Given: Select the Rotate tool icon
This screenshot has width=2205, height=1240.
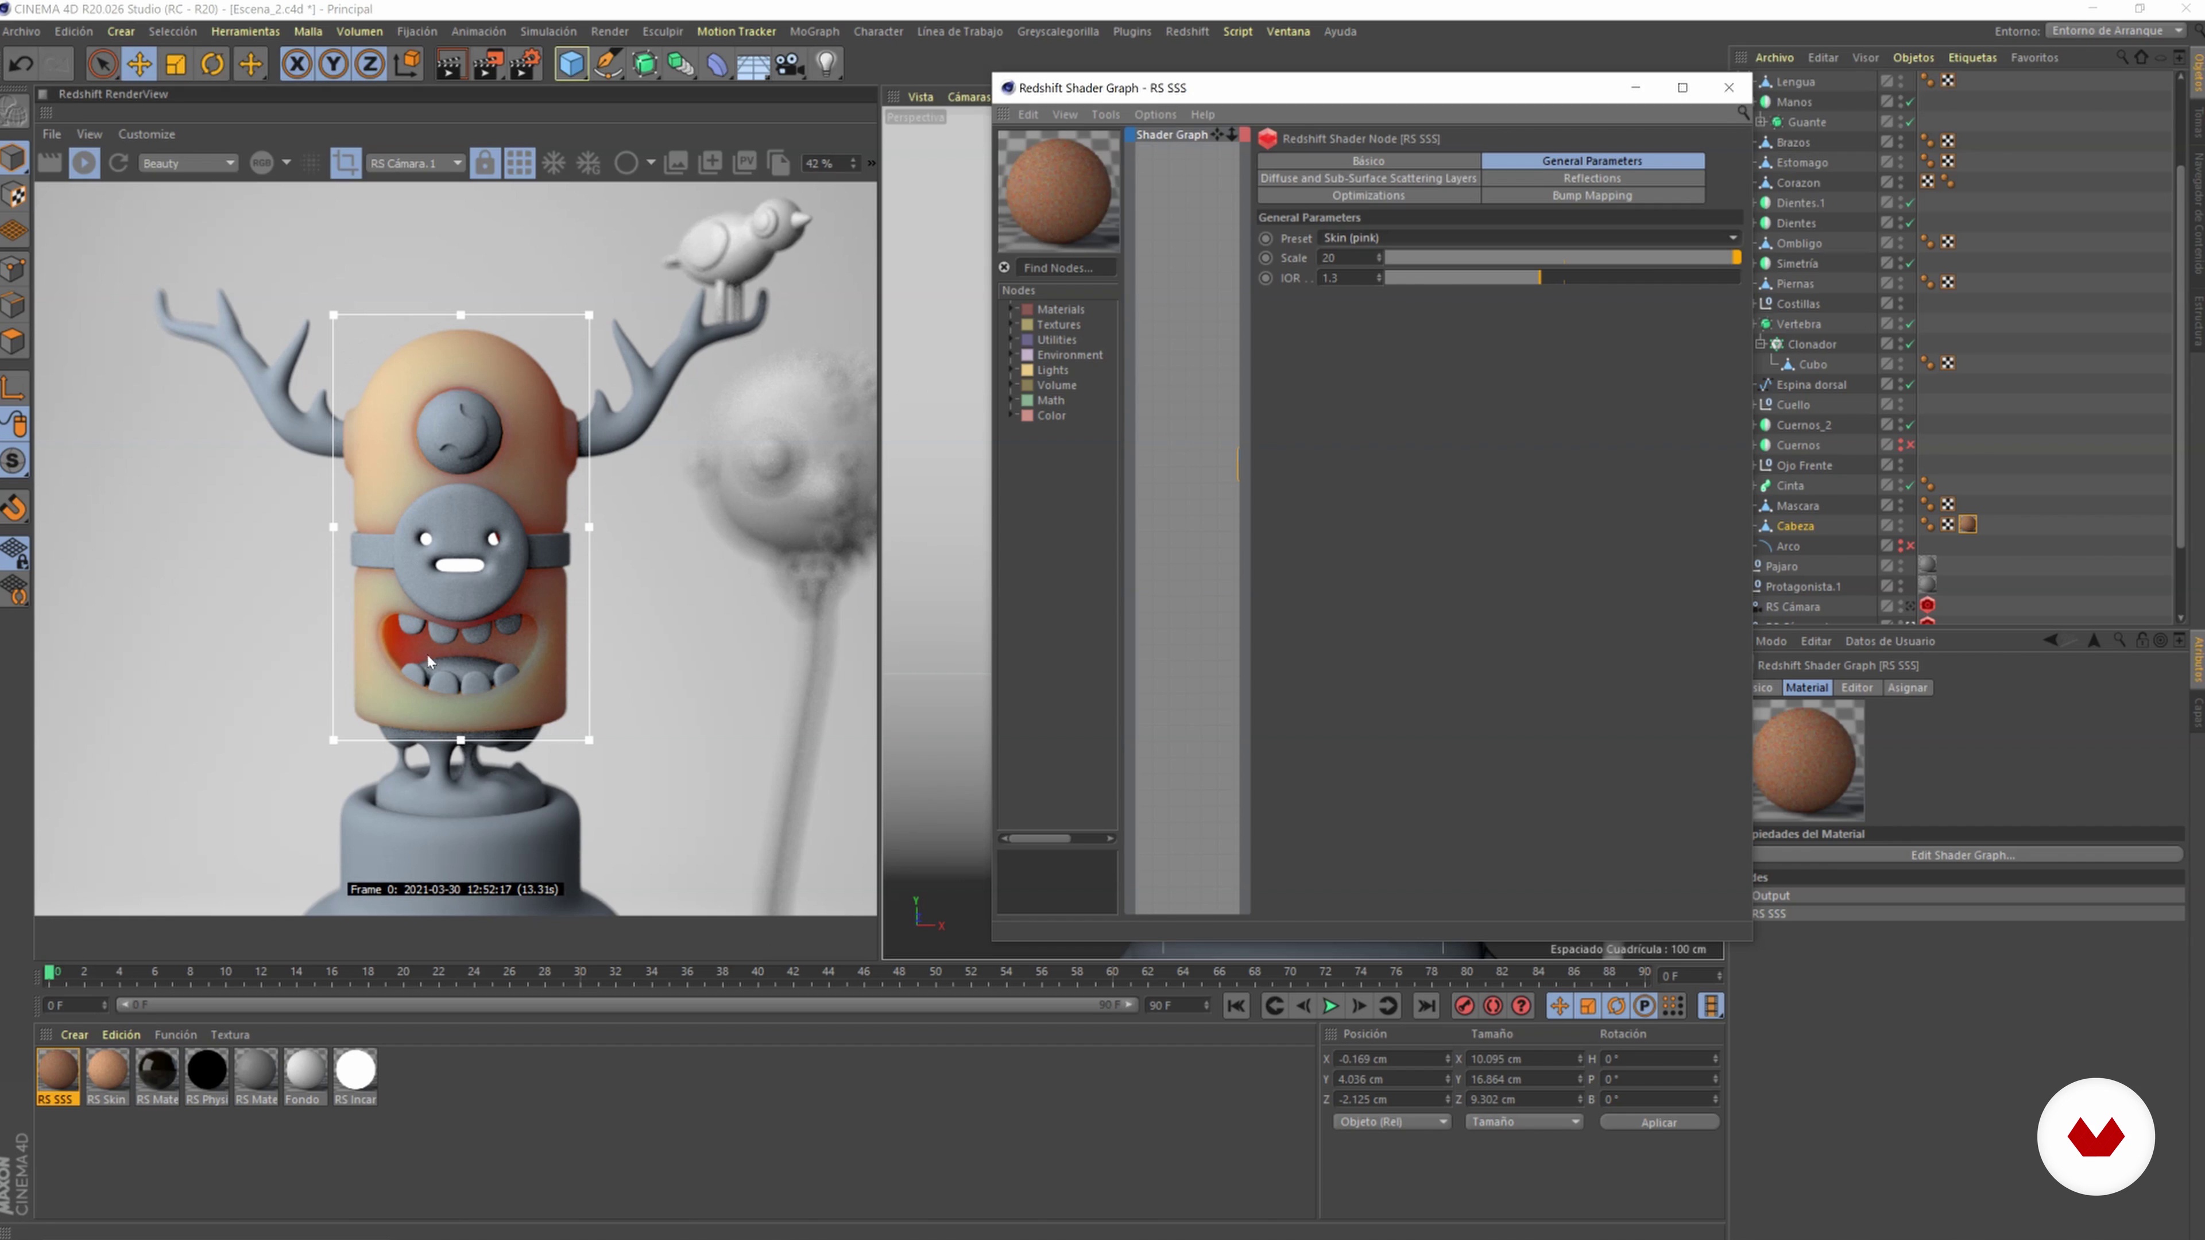Looking at the screenshot, I should [212, 64].
